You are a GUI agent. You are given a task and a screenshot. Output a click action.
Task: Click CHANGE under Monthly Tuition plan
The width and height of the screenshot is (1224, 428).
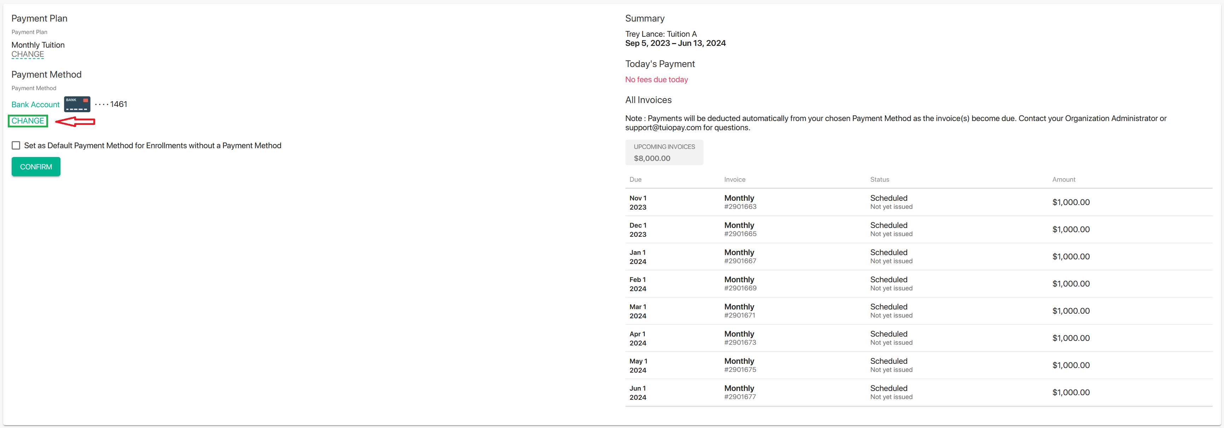click(x=28, y=54)
